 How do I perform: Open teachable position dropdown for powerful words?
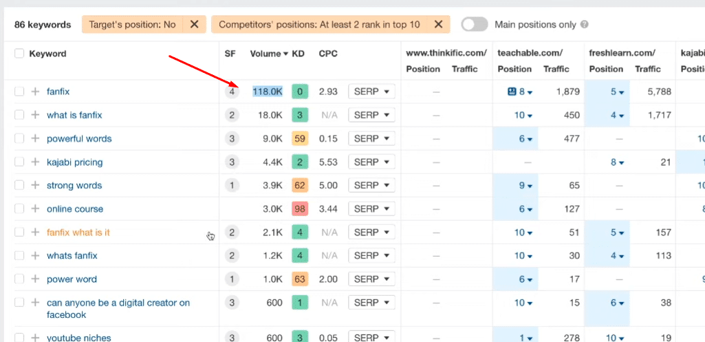click(x=526, y=139)
